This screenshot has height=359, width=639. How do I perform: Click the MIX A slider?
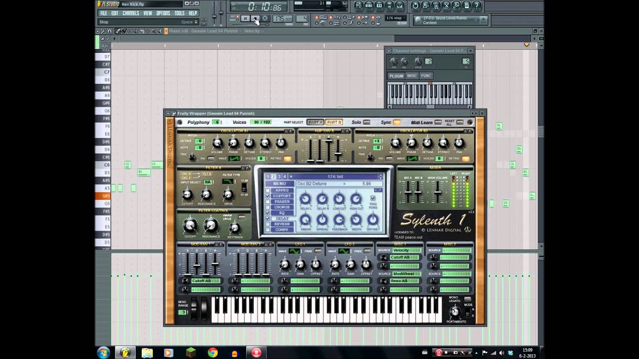(409, 191)
